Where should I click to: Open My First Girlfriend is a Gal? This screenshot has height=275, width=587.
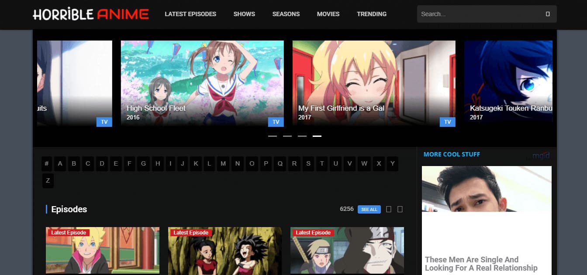tap(374, 84)
